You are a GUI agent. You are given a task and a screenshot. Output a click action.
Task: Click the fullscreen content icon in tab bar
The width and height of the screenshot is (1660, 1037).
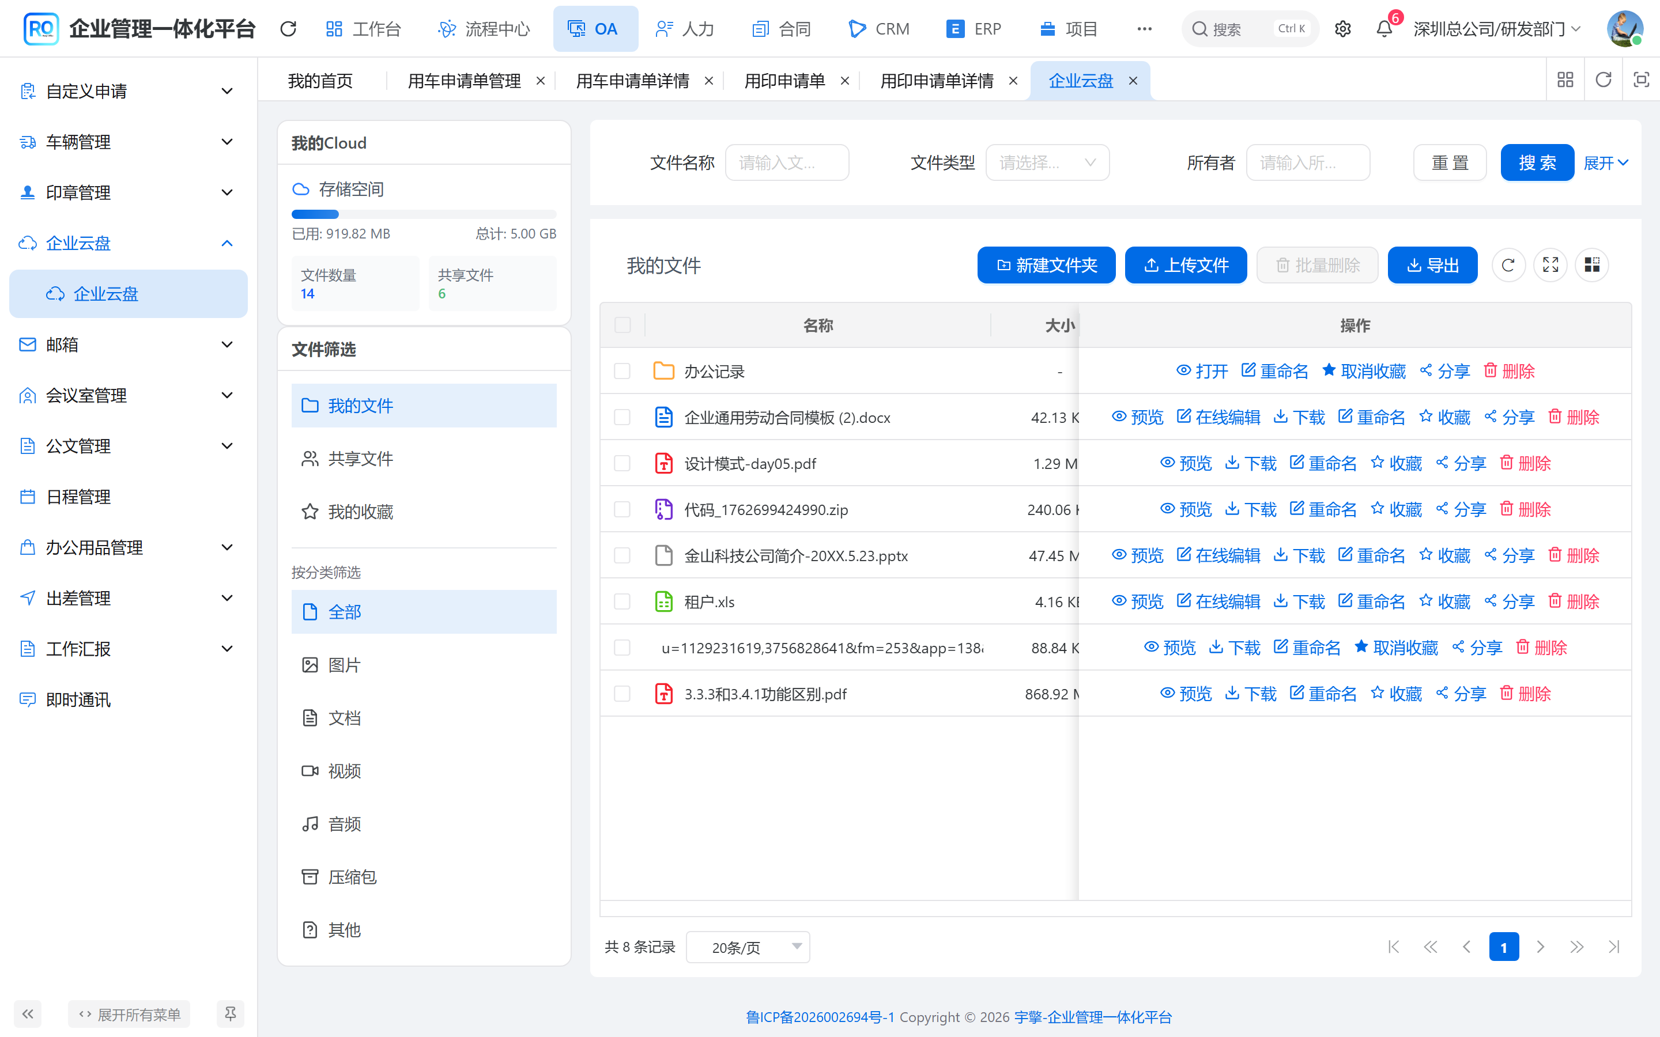[x=1641, y=80]
